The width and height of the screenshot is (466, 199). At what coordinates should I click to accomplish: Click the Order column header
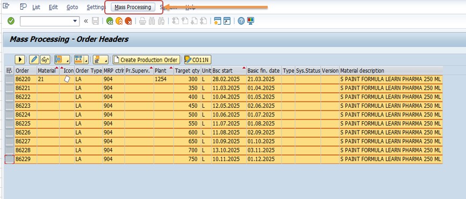click(26, 71)
